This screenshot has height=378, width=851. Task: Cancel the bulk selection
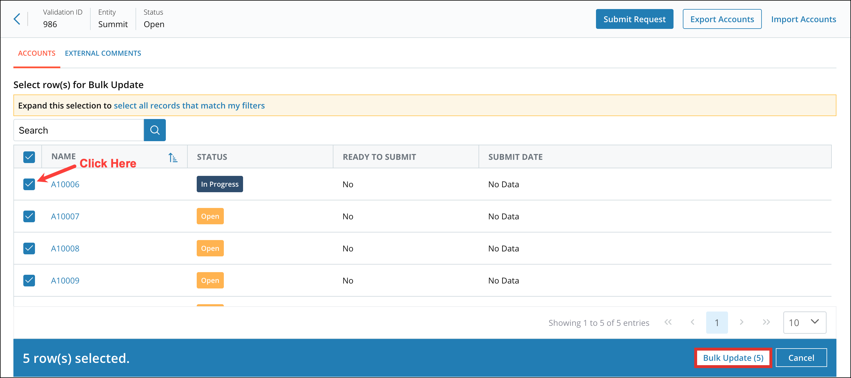(x=801, y=358)
